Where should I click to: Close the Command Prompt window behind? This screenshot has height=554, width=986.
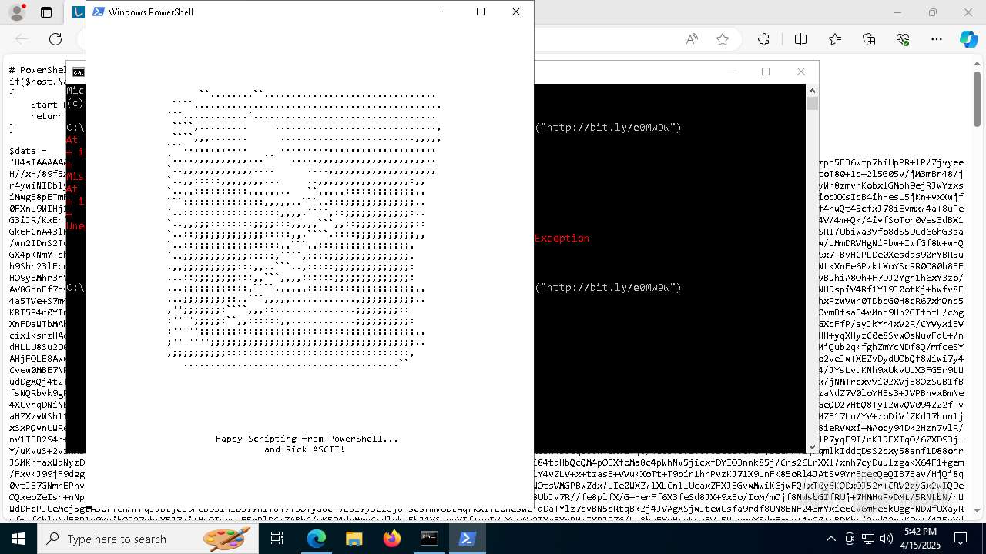coord(801,72)
